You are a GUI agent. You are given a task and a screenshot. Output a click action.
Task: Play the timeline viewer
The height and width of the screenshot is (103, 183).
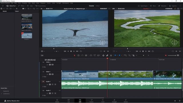click(146, 51)
